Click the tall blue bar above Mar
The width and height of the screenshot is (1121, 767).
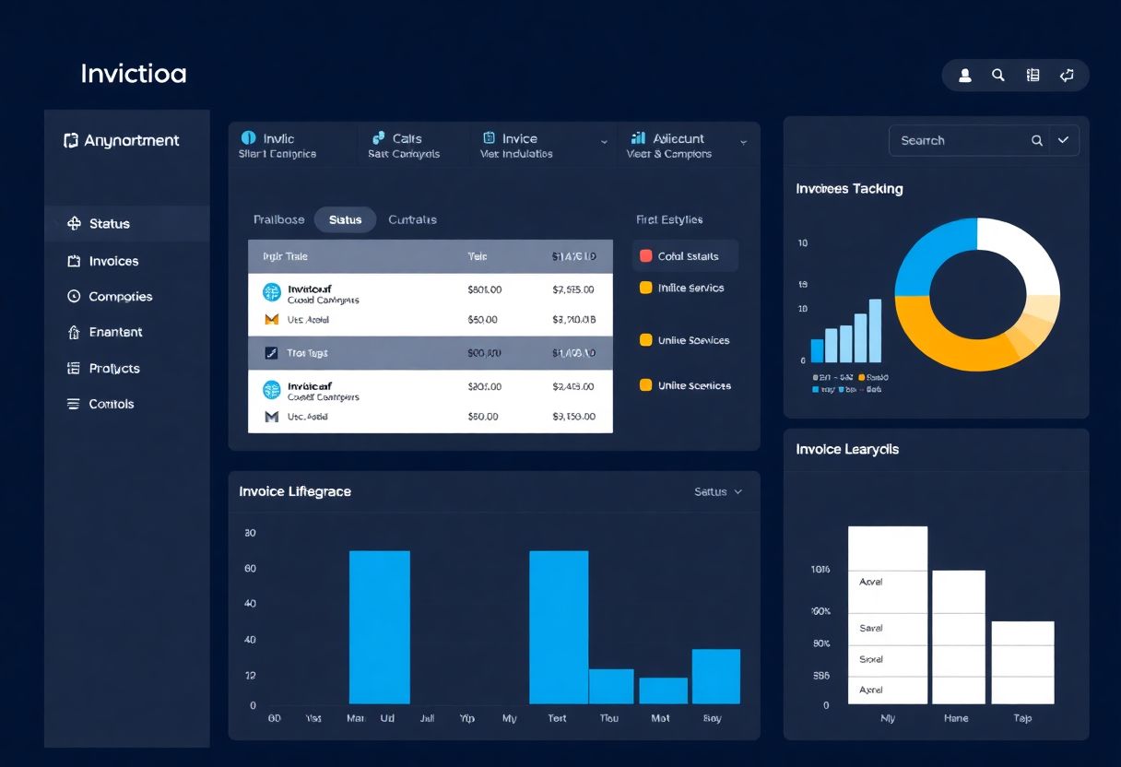379,627
